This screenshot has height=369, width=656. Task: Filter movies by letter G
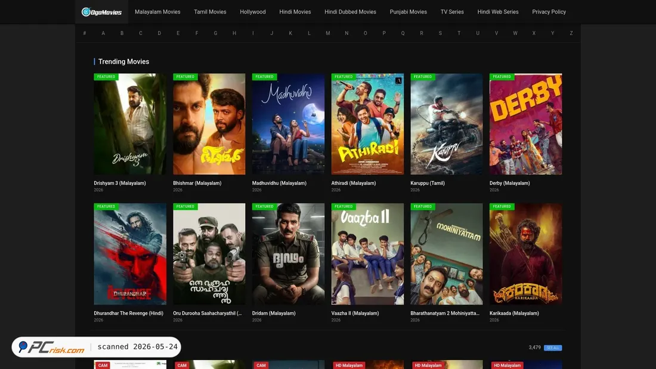(x=215, y=33)
